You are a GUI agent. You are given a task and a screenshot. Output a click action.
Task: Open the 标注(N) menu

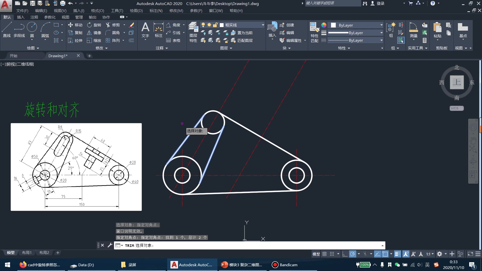point(156,11)
